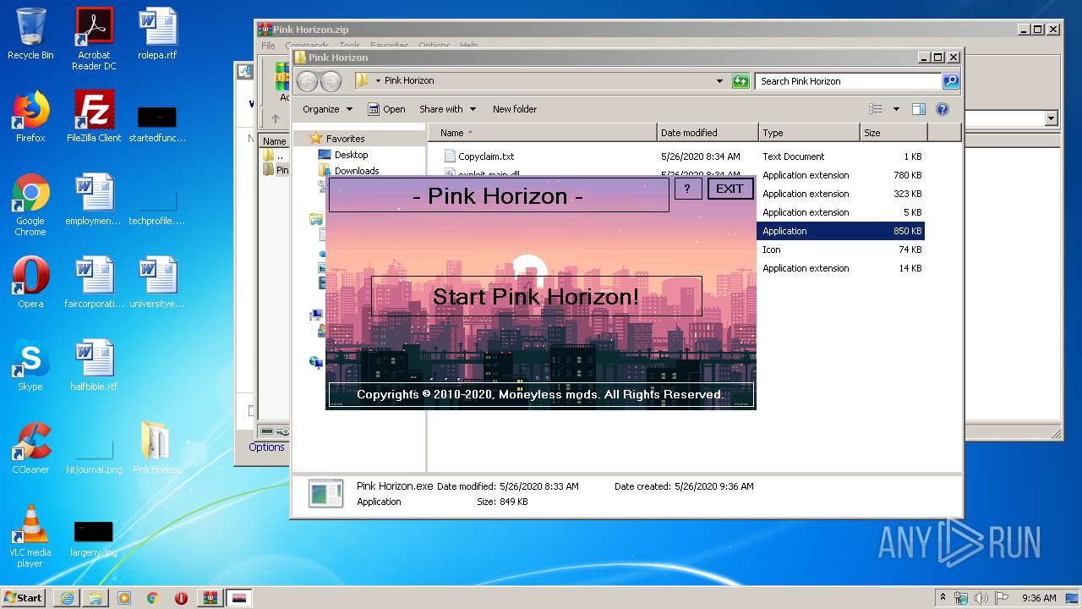This screenshot has width=1082, height=609.
Task: Expand the Organize menu
Action: [327, 109]
